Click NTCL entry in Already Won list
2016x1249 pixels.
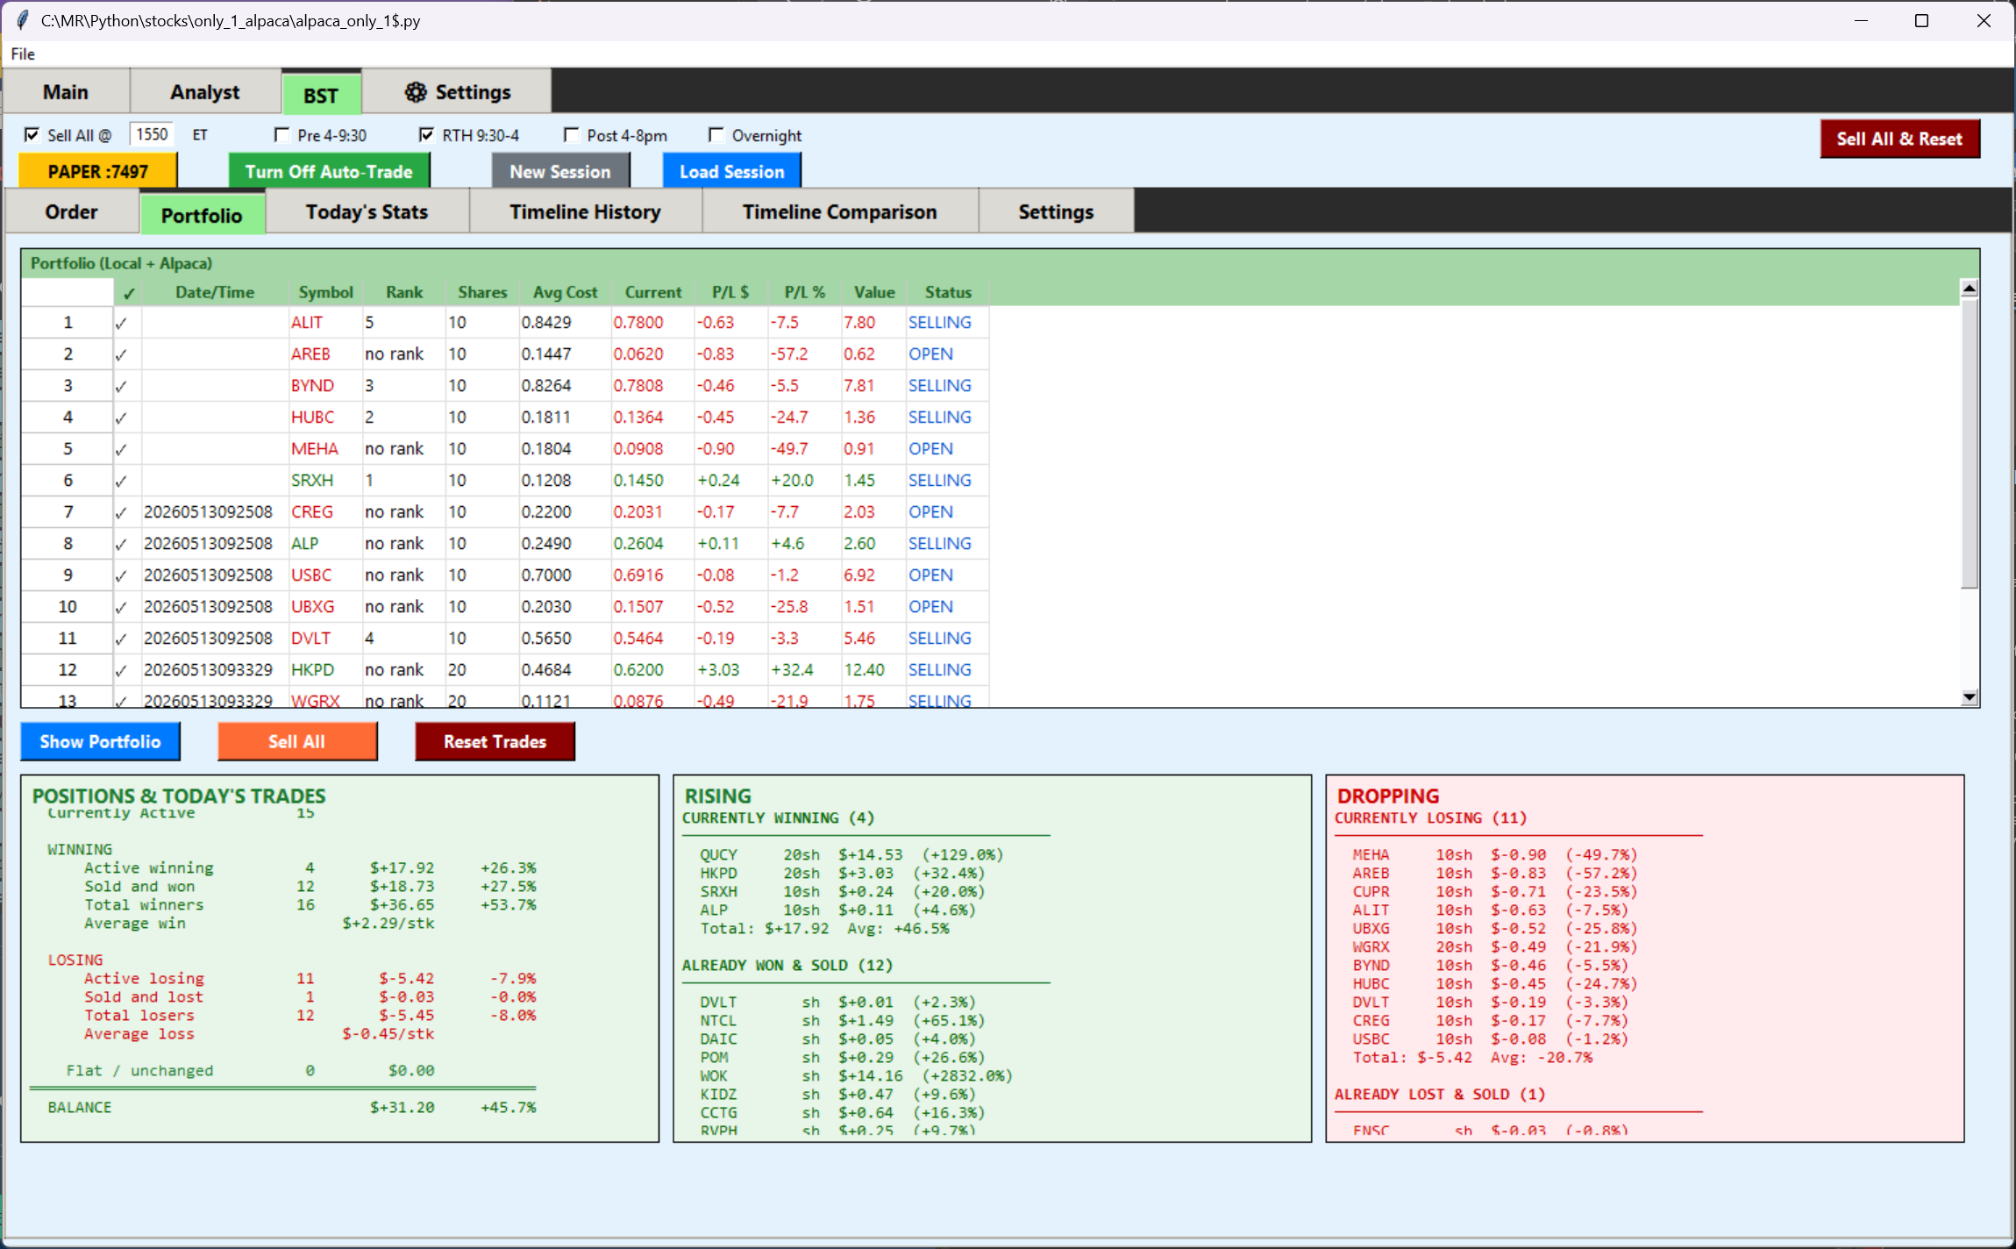(842, 1021)
